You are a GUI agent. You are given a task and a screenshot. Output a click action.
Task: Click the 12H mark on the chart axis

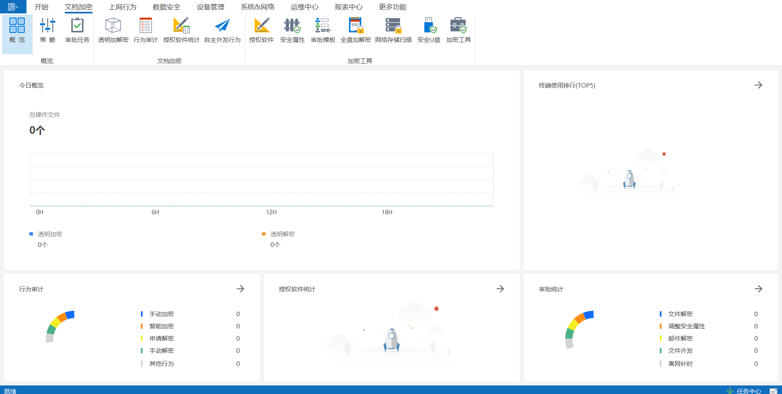pos(271,212)
